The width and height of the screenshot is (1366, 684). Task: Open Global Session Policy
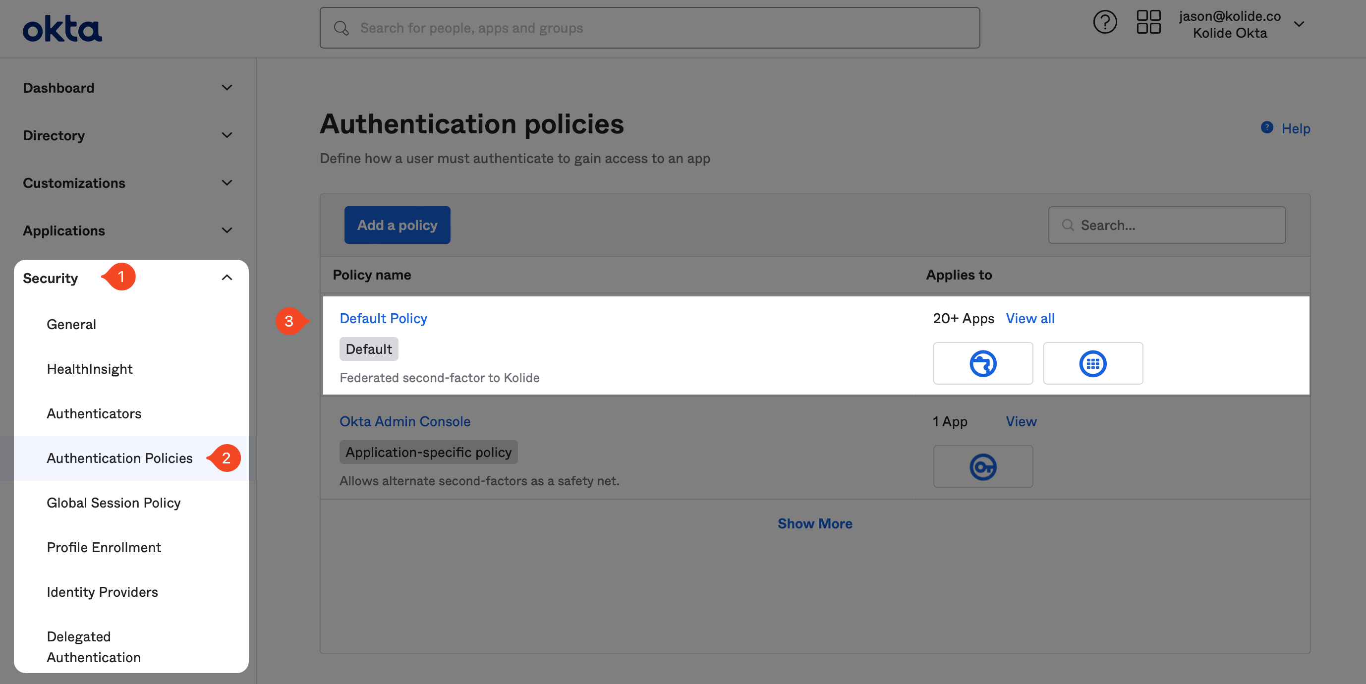tap(114, 503)
